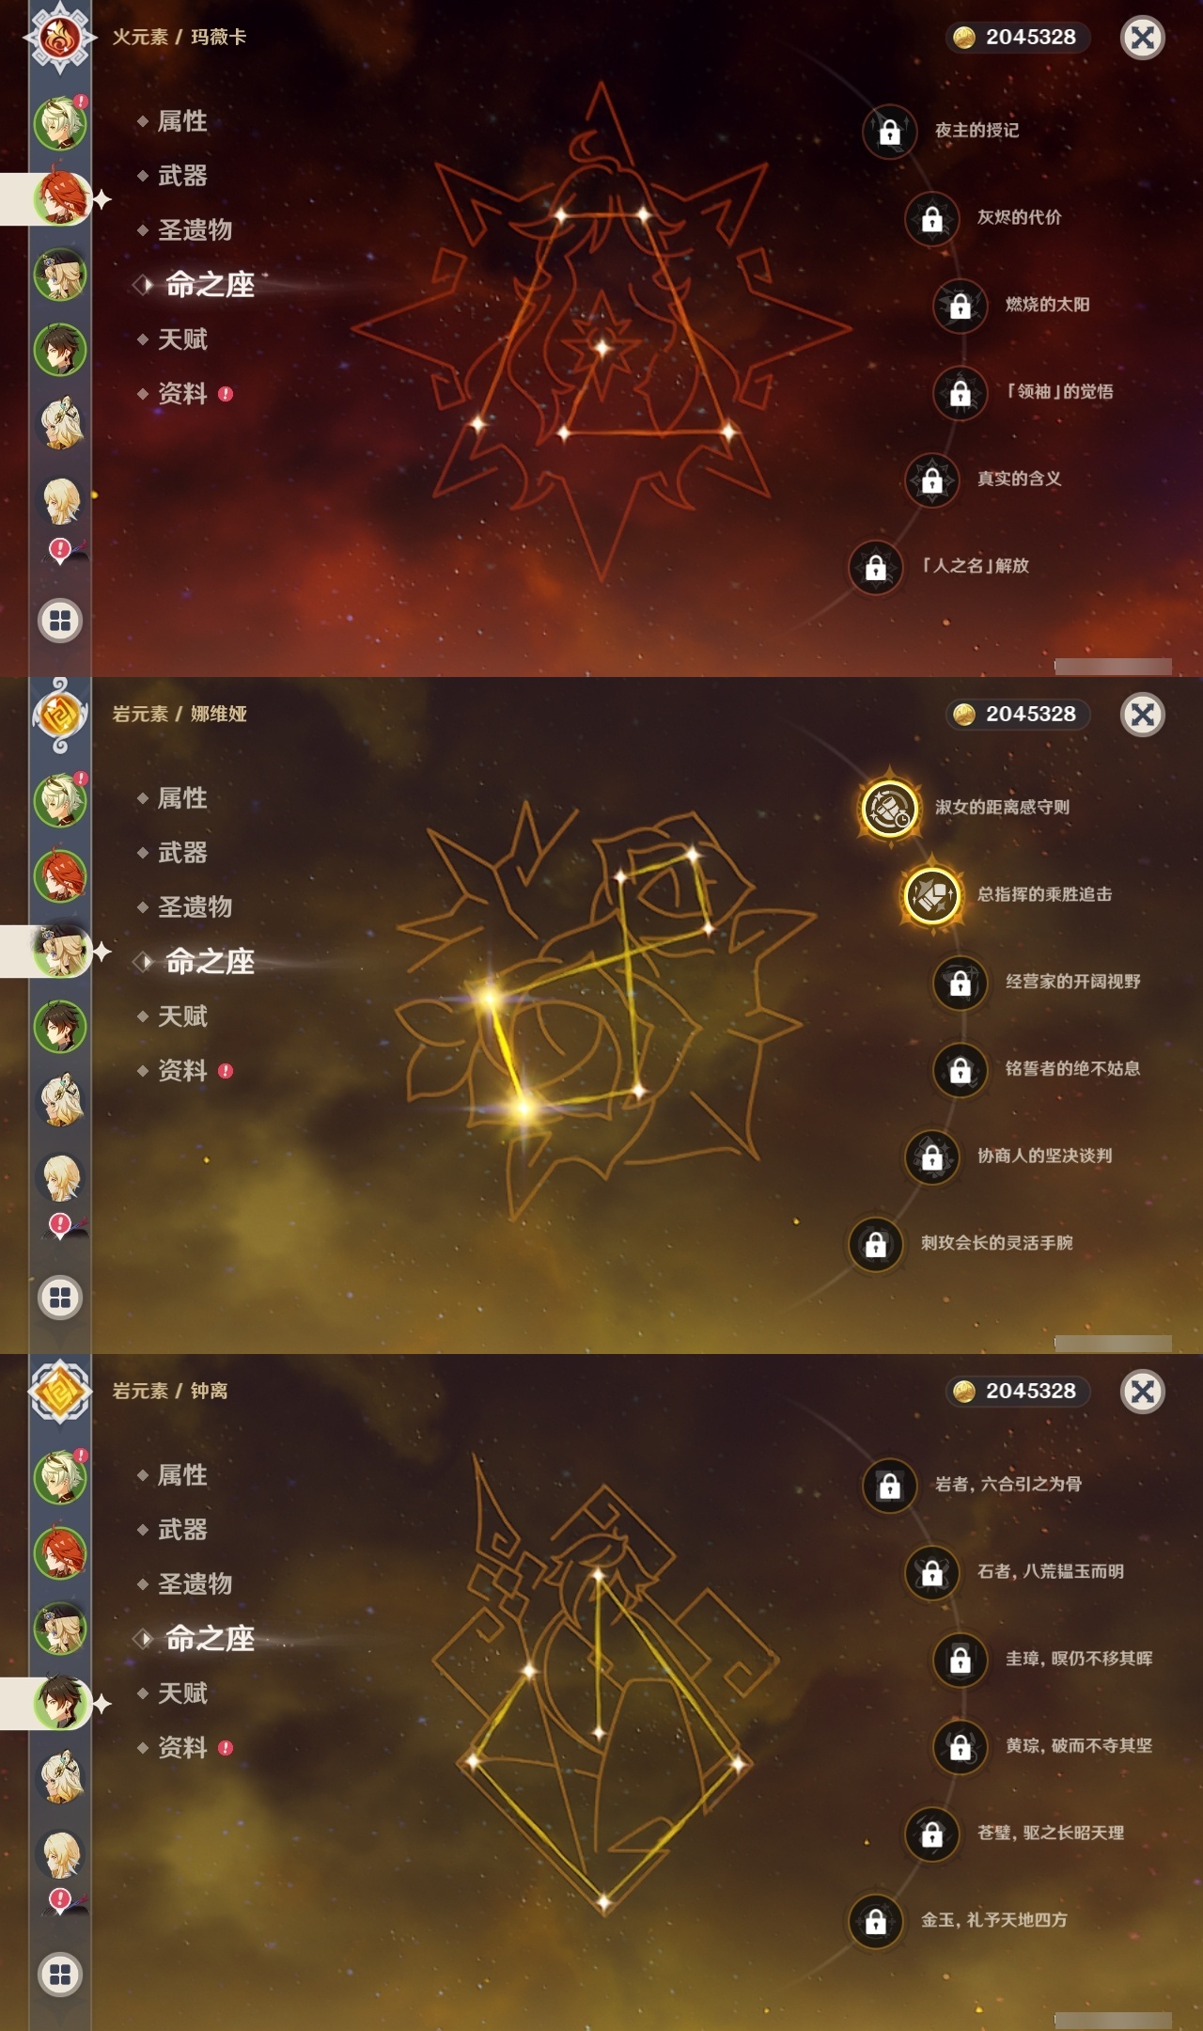Click the locked 经营家的开阔视野 constellation icon

click(960, 983)
